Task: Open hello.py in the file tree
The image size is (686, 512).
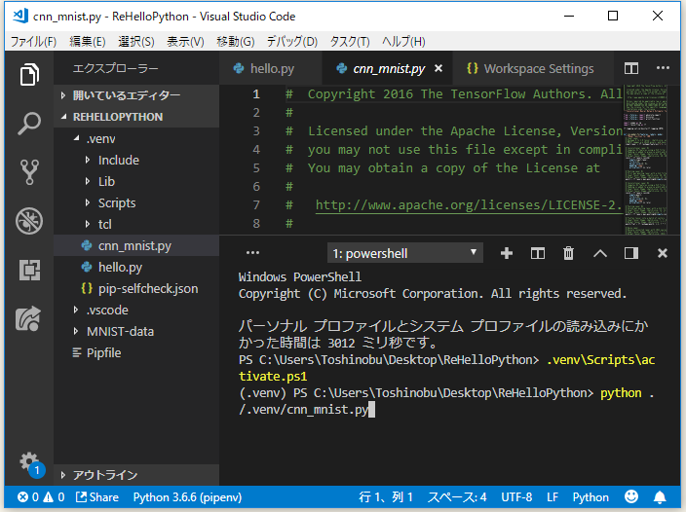Action: point(136,267)
